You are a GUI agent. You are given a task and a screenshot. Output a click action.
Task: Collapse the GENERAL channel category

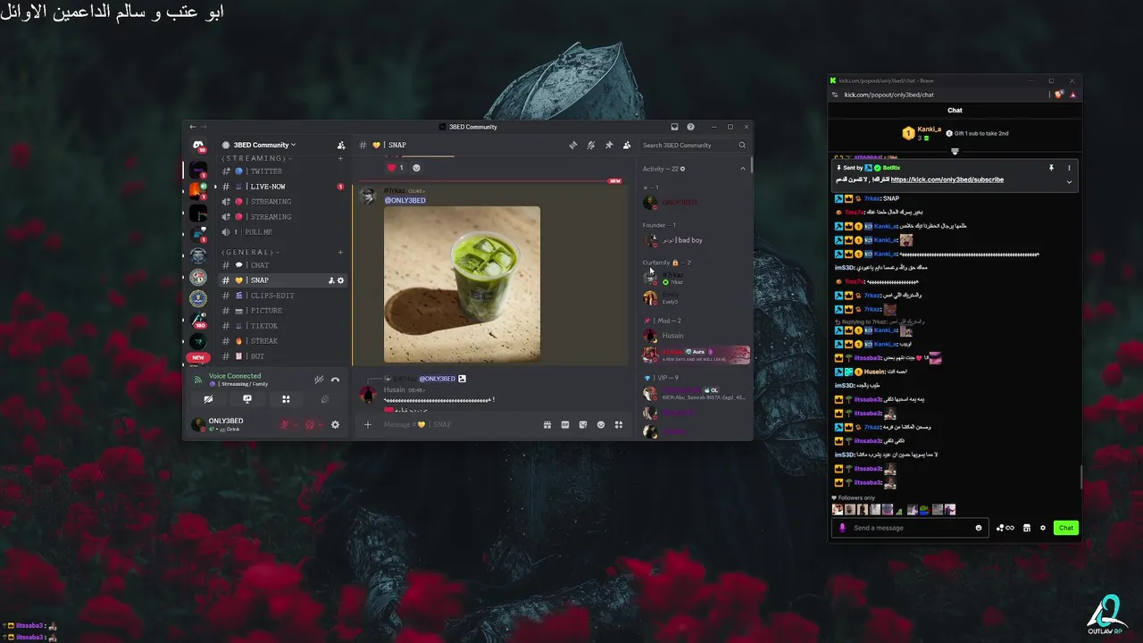click(x=249, y=252)
